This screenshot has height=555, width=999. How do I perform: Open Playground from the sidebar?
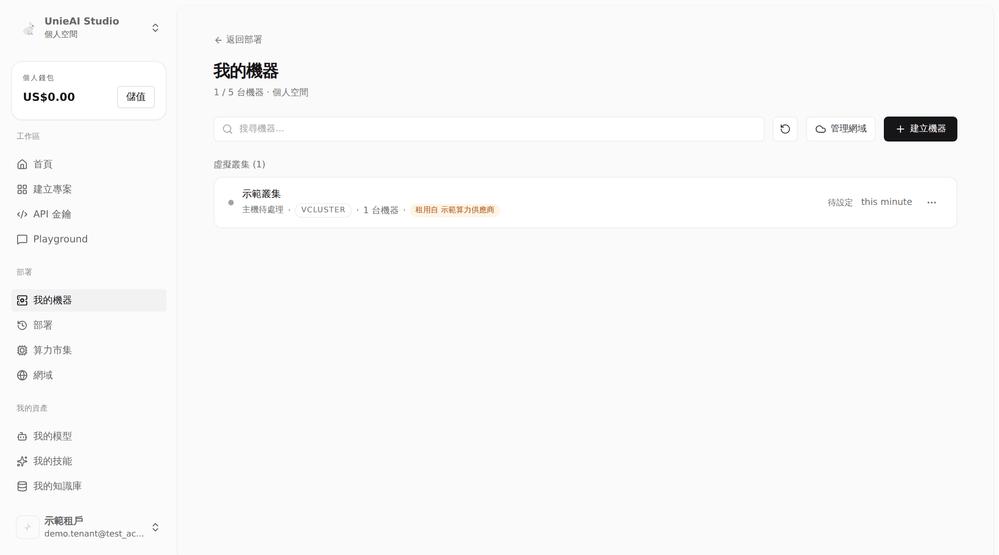tap(89, 239)
